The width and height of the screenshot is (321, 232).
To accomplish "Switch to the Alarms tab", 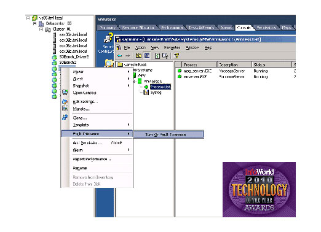I will click(x=226, y=28).
